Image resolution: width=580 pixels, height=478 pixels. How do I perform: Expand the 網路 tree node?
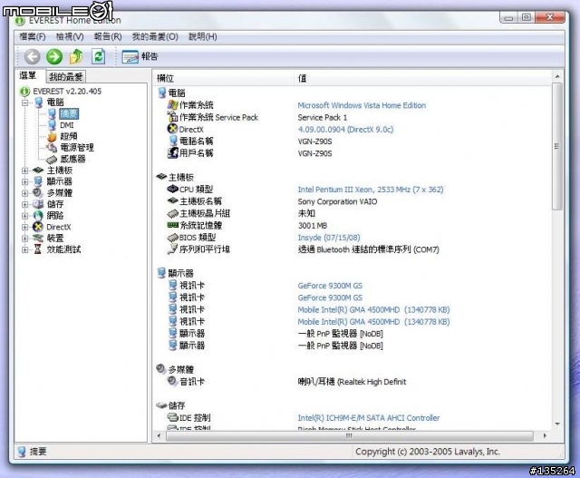pyautogui.click(x=24, y=216)
